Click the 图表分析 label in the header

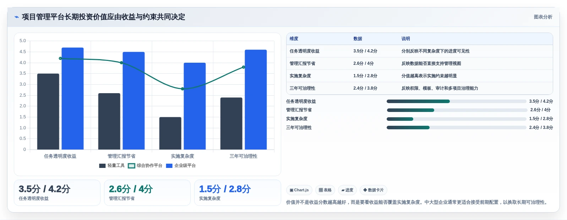(543, 17)
